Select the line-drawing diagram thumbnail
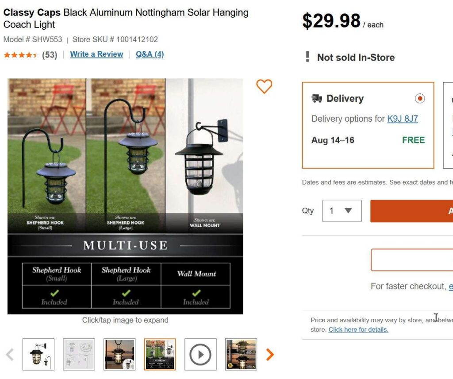 point(79,354)
